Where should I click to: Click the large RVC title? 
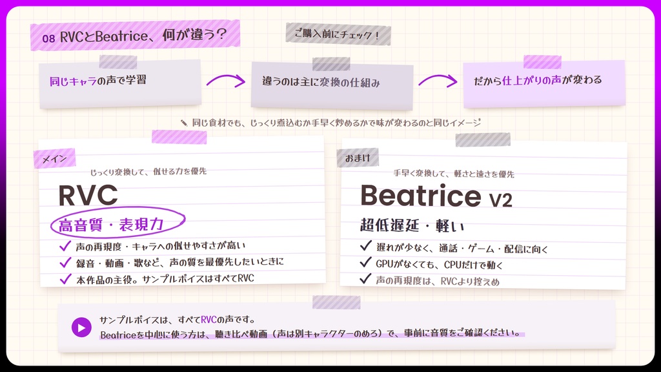tap(88, 195)
